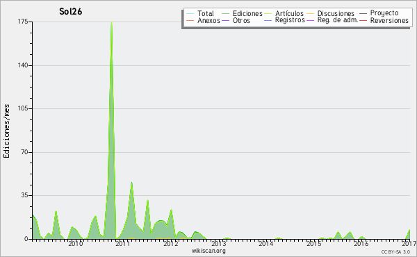
Task: Click the chart title 'Sol26'
Action: point(70,11)
